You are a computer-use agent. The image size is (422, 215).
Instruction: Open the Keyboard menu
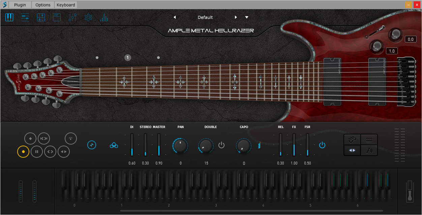click(66, 5)
